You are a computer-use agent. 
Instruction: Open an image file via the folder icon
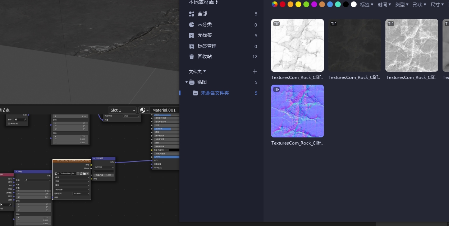(x=84, y=173)
